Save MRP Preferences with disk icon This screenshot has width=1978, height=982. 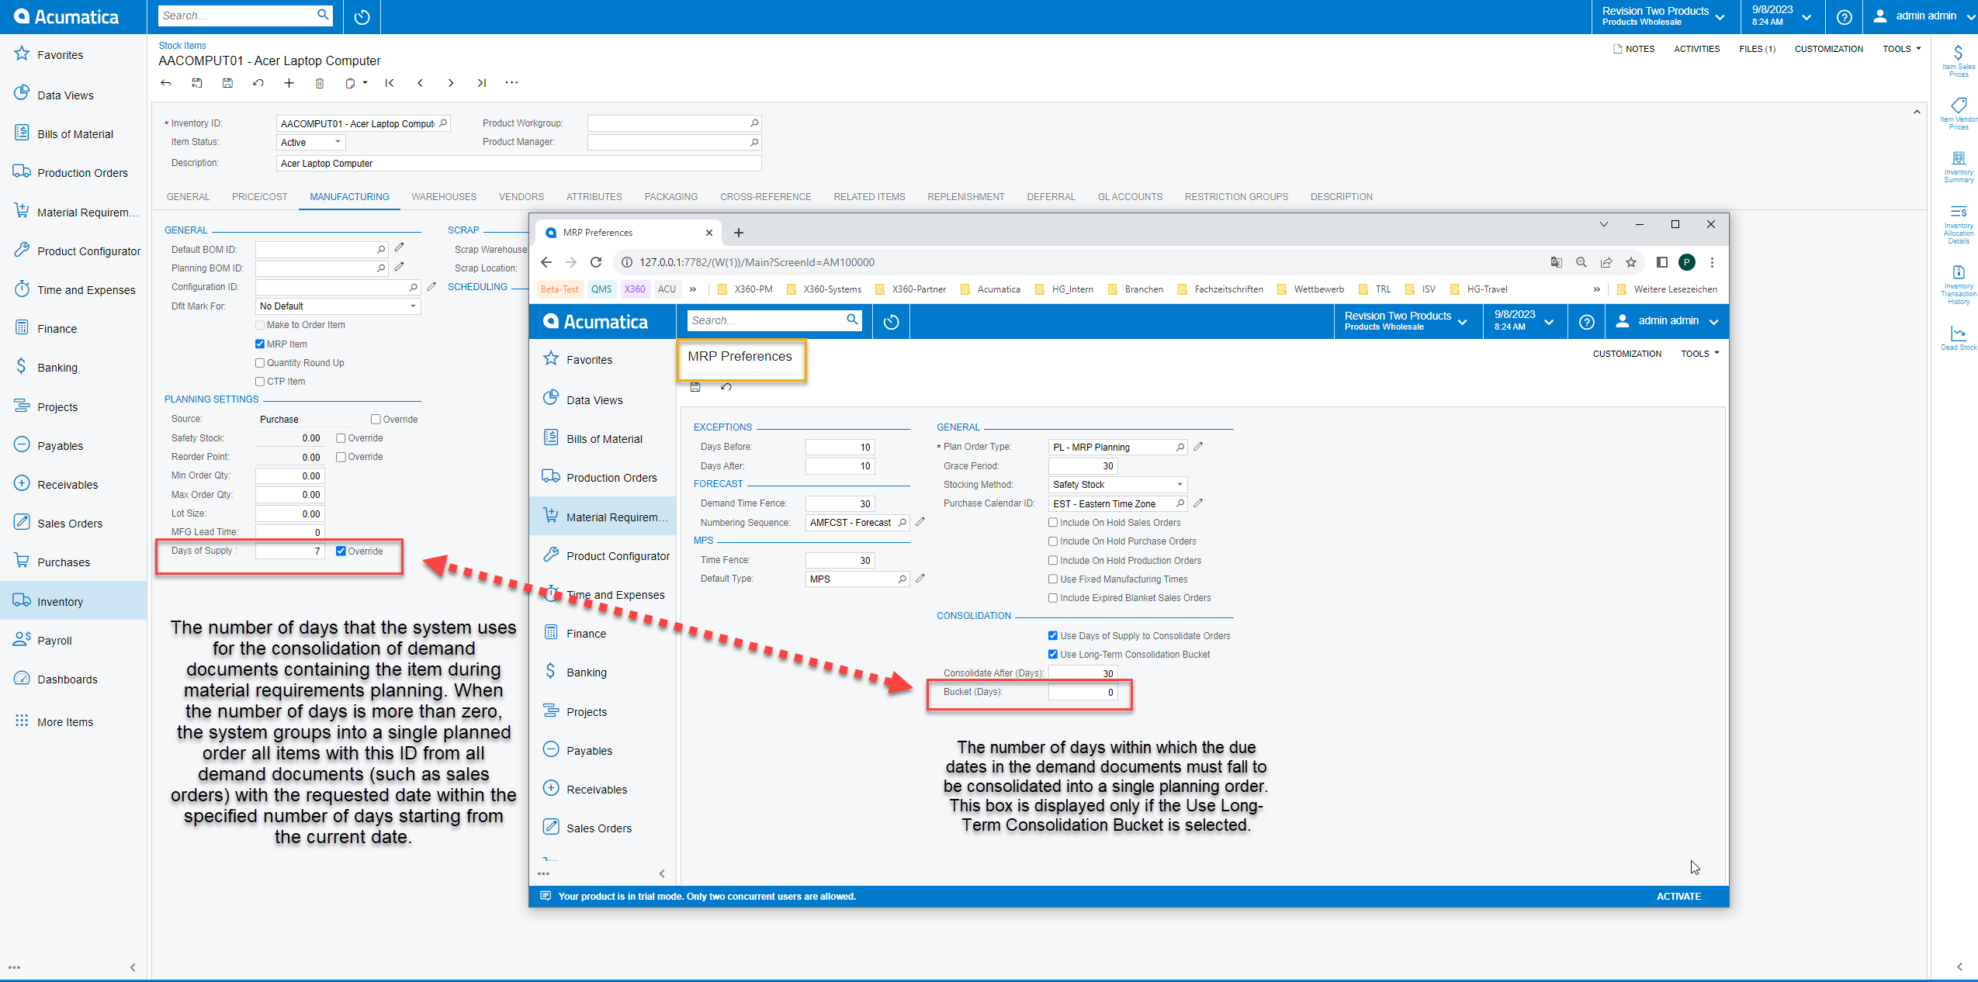coord(695,387)
